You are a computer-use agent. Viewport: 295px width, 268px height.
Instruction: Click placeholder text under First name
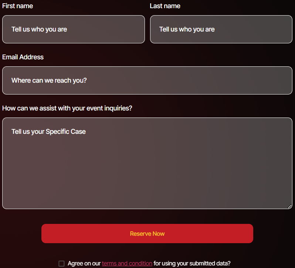pos(39,29)
